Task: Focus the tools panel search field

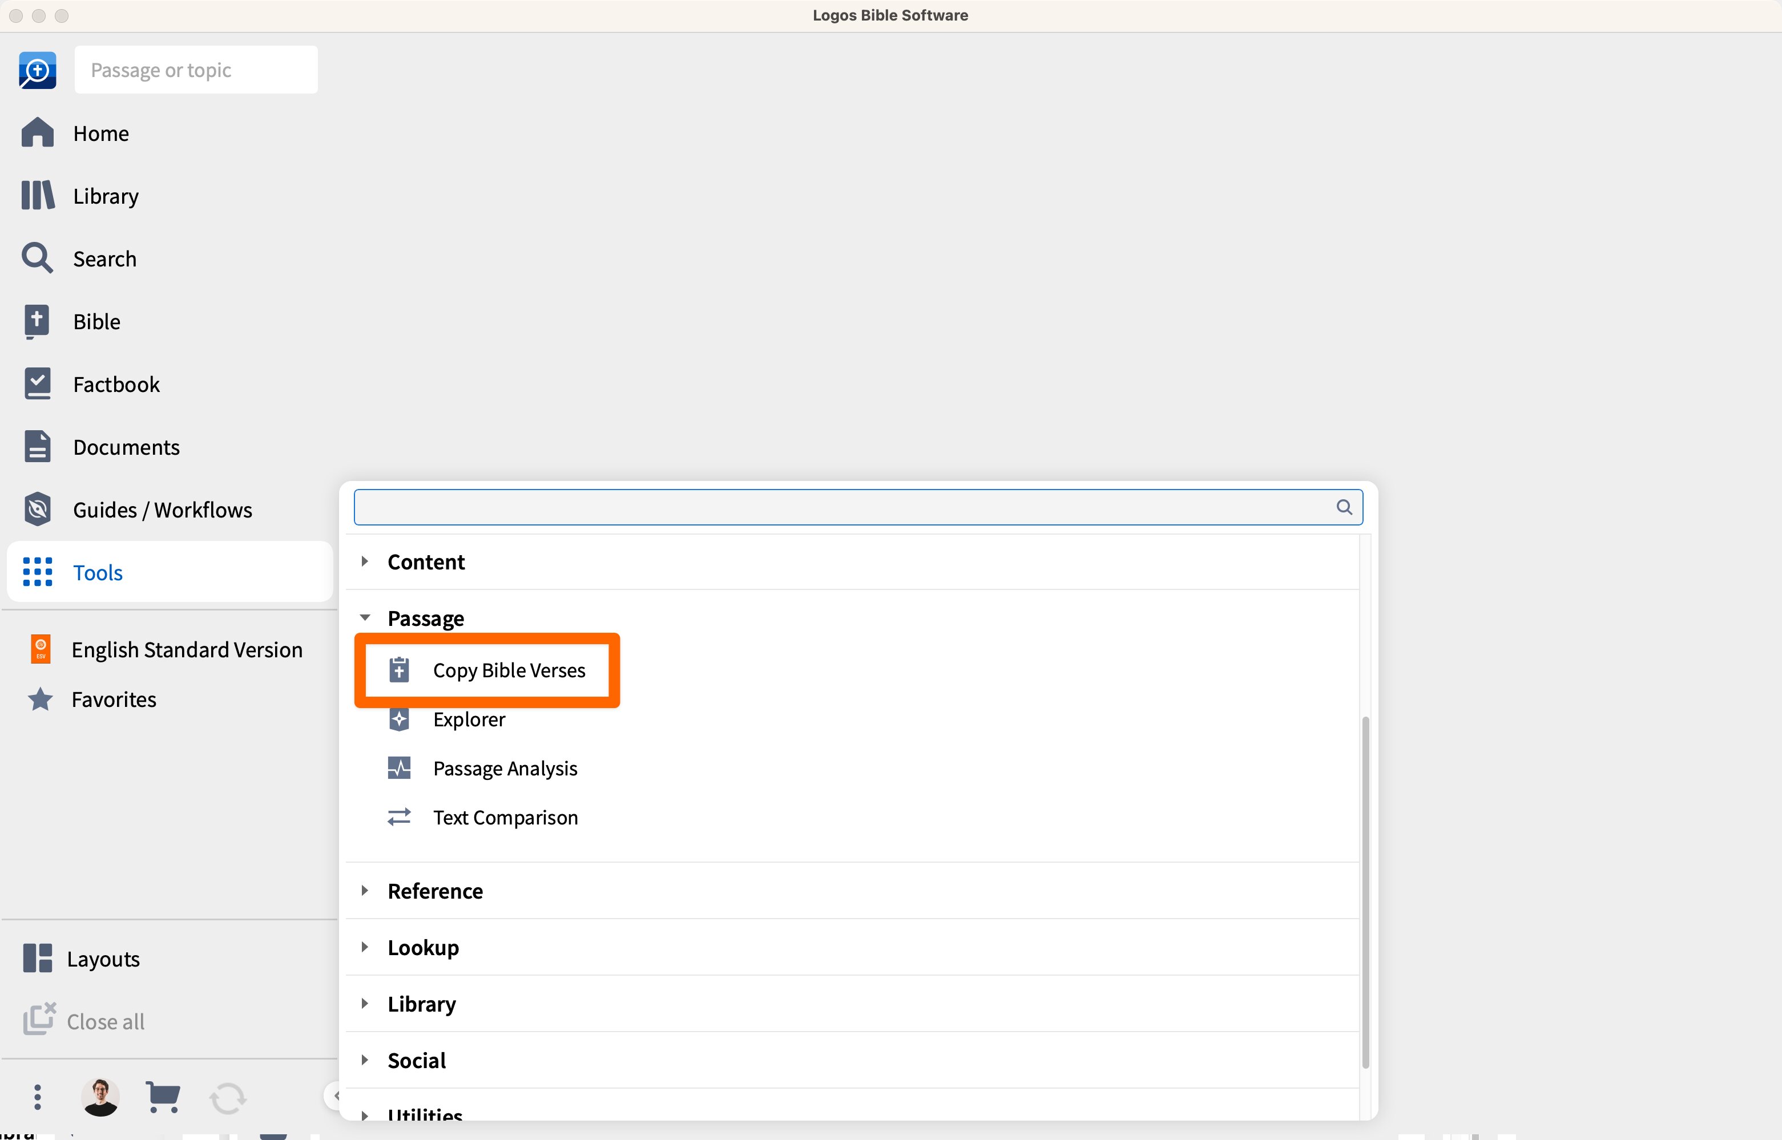Action: 858,507
